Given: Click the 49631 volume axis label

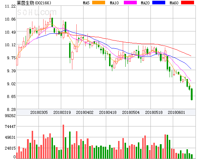Looking at the screenshot, I should tap(10, 137).
